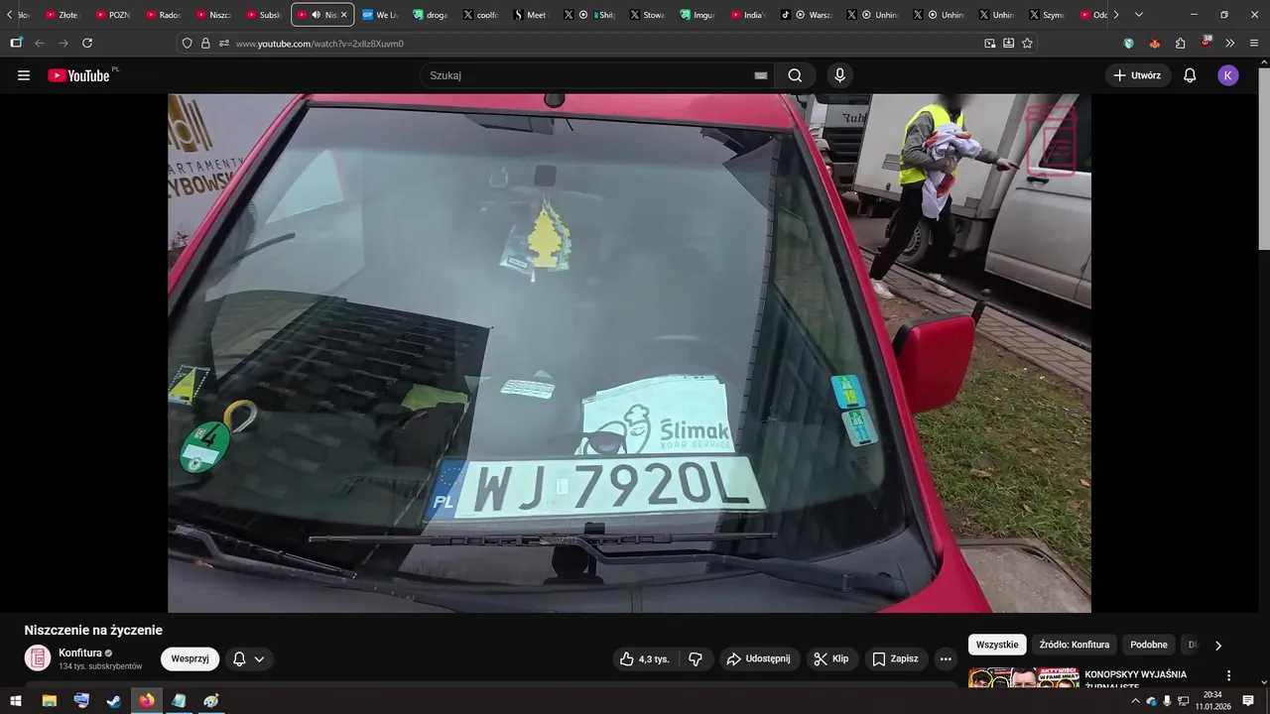
Task: Go to the YouTube home logo
Action: pos(78,75)
